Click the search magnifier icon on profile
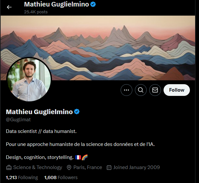The width and height of the screenshot is (199, 183). pos(141,90)
